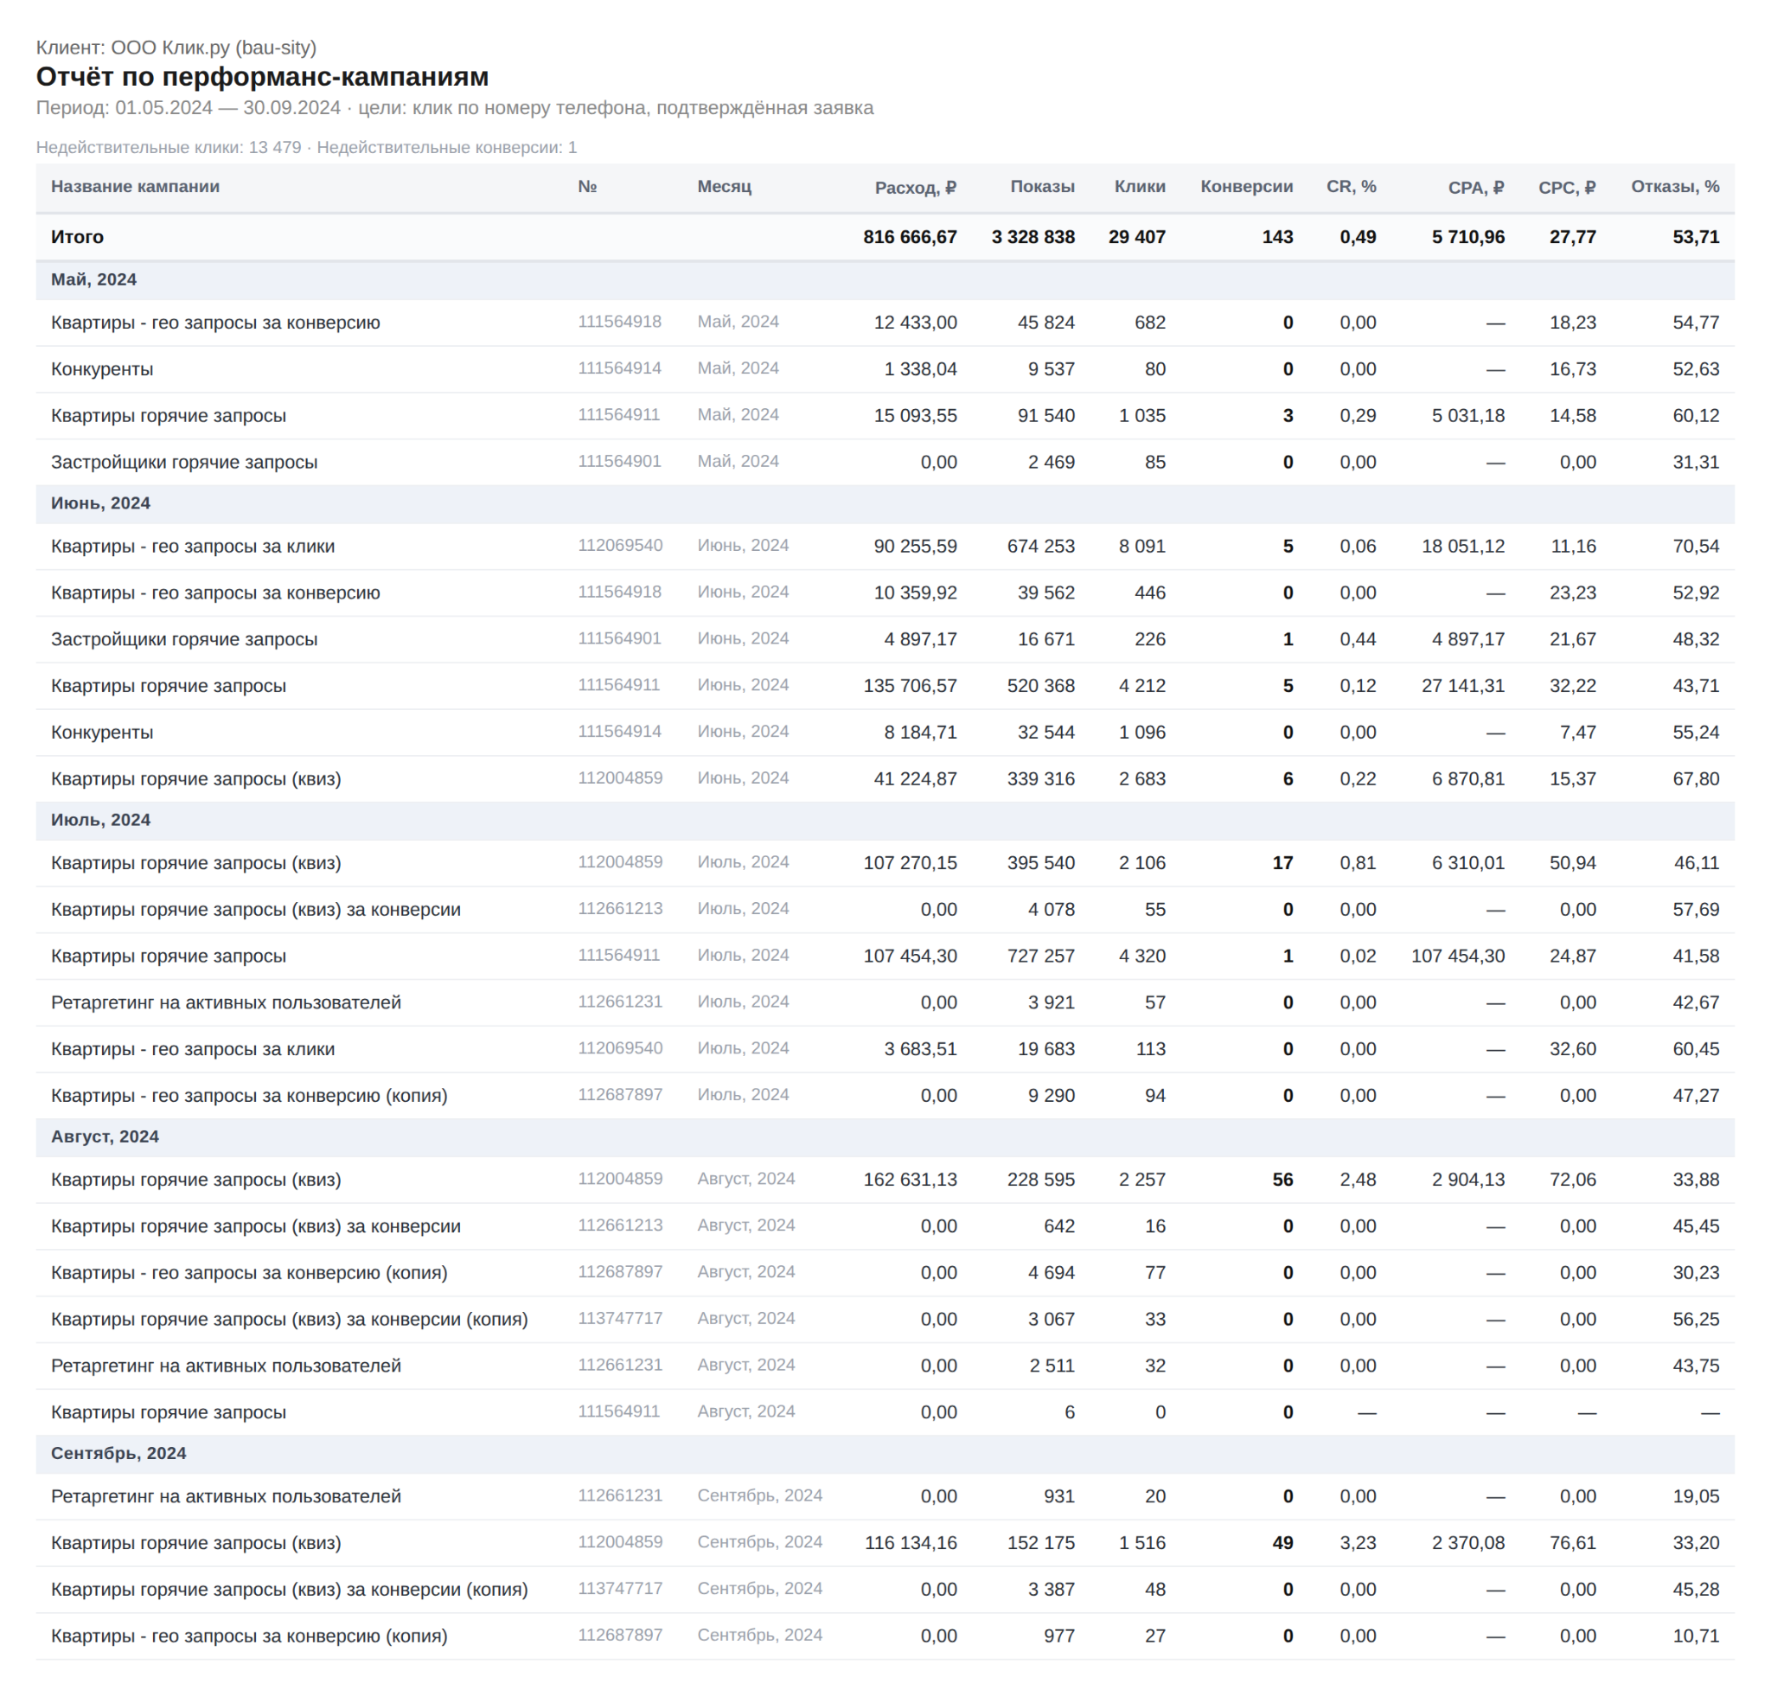Click the "Месяц" column header
The height and width of the screenshot is (1696, 1771).
(724, 186)
